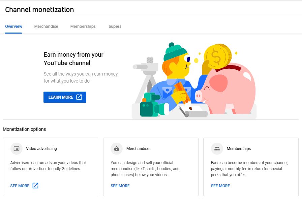Switch to the Merchandise tab
This screenshot has height=200, width=302.
click(x=46, y=27)
